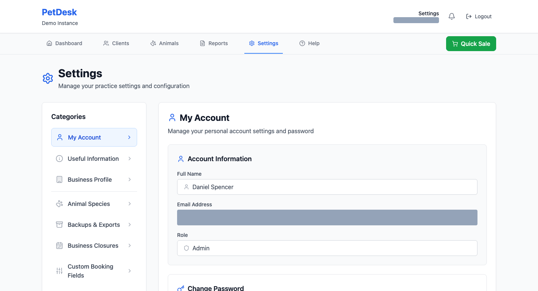Expand the My Account category chevron
The width and height of the screenshot is (538, 291).
[129, 137]
